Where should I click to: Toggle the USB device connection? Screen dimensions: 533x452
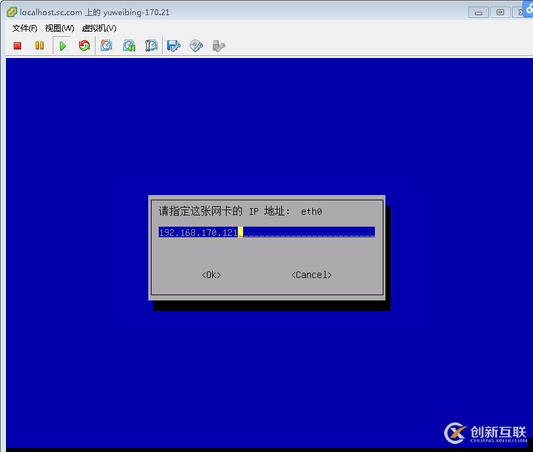(217, 45)
